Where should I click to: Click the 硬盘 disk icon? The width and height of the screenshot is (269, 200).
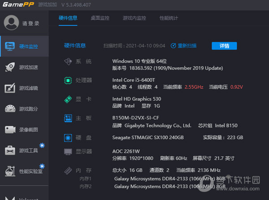(68, 138)
